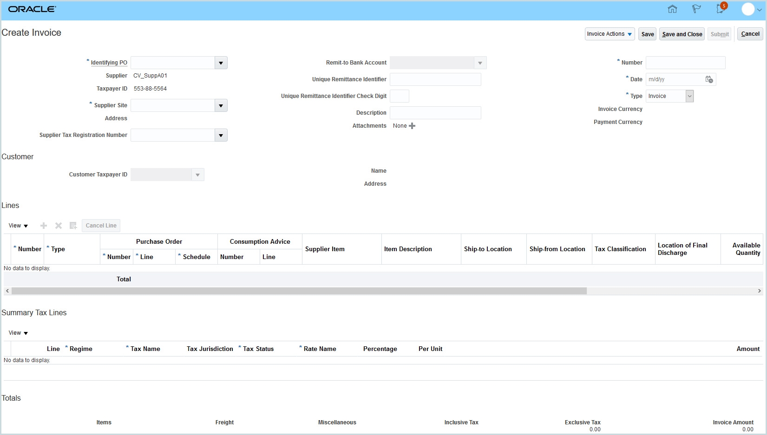Image resolution: width=767 pixels, height=435 pixels.
Task: Open the Invoice Actions menu
Action: (609, 34)
